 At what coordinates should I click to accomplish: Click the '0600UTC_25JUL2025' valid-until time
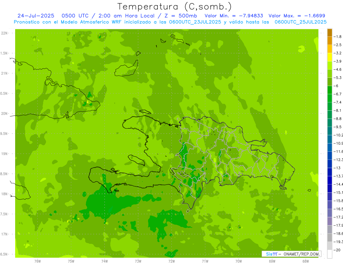[x=300, y=22]
